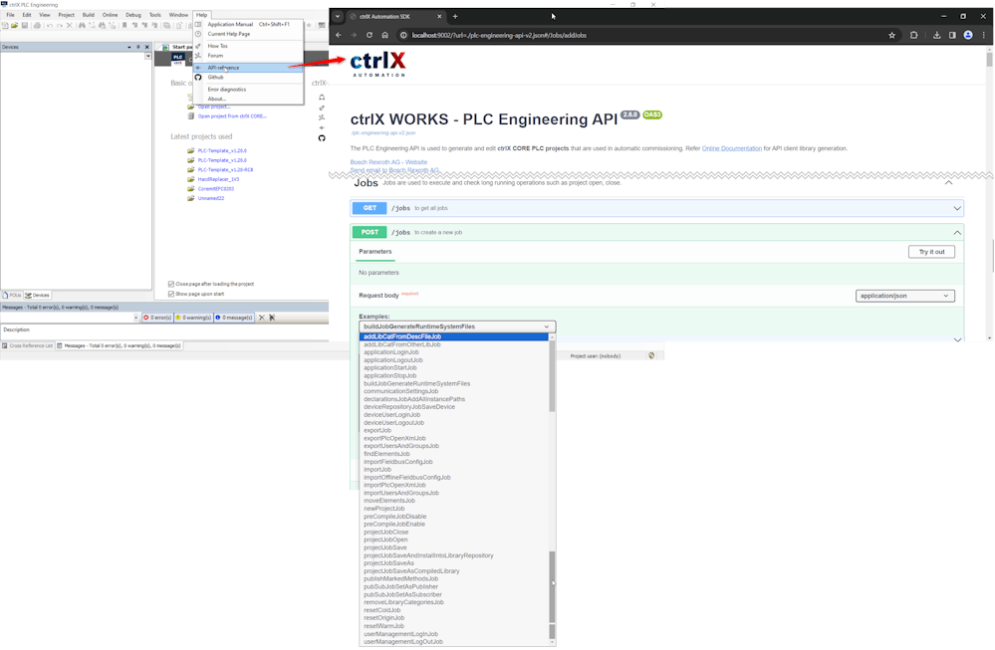Image resolution: width=995 pixels, height=650 pixels.
Task: Toggle the 0 error(s) message filter
Action: click(x=156, y=318)
